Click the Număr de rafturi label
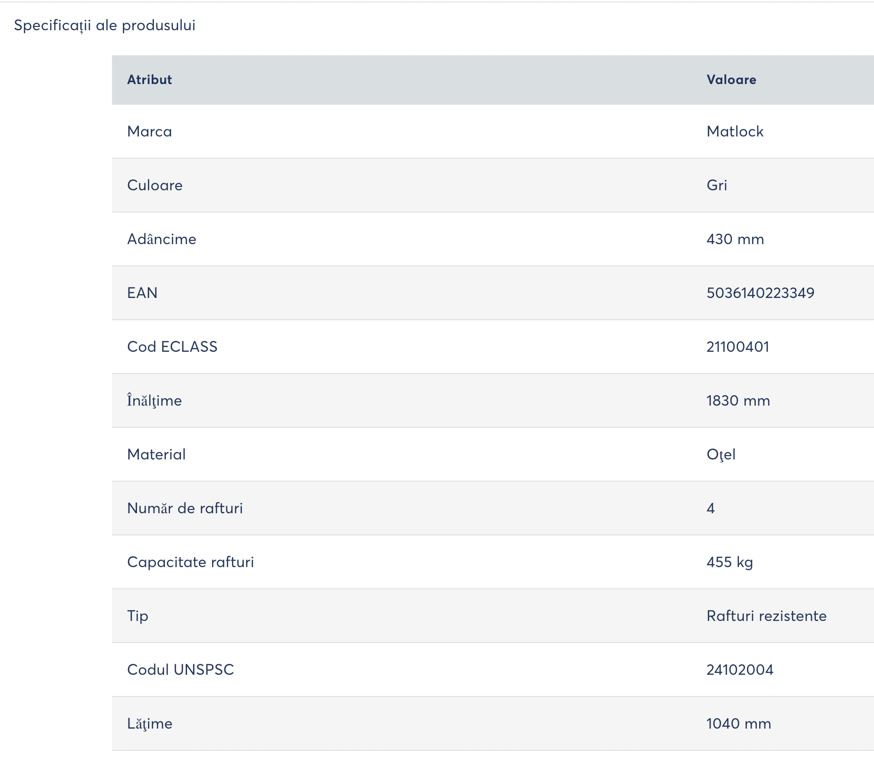Viewport: 874px width, 764px height. [185, 508]
